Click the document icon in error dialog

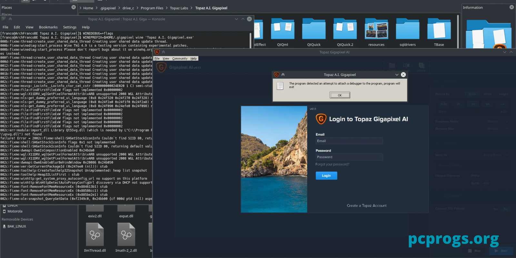(280, 86)
